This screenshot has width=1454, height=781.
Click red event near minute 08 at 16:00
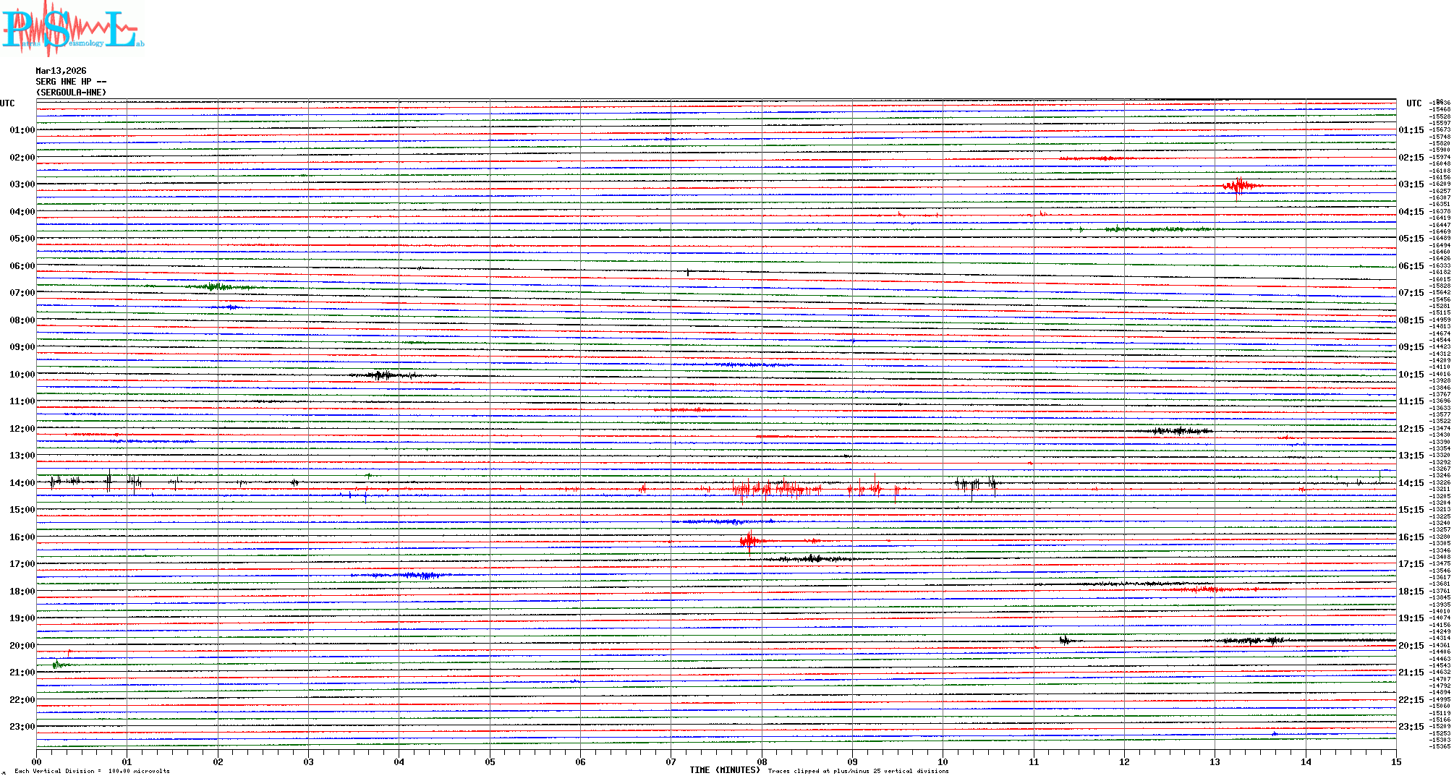750,540
